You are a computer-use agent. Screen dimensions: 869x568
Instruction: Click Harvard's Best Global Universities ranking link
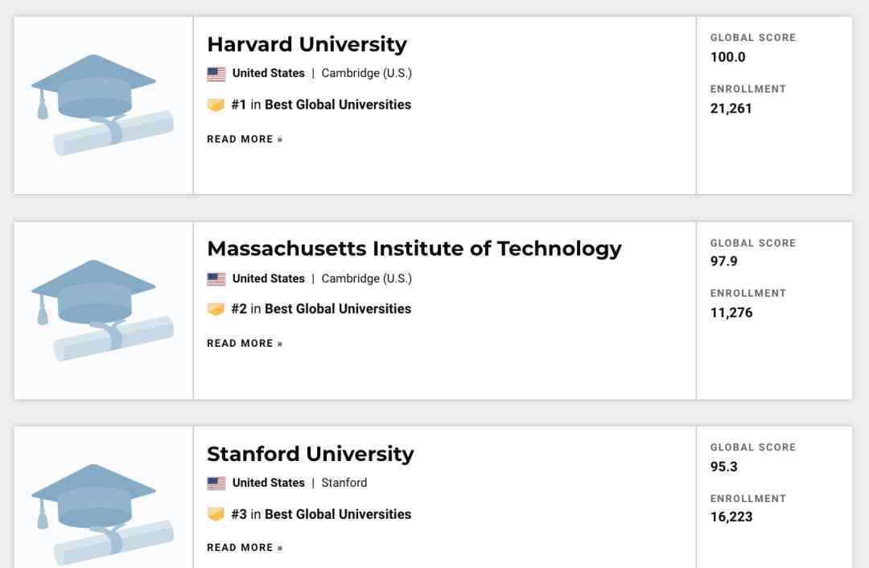(x=337, y=105)
